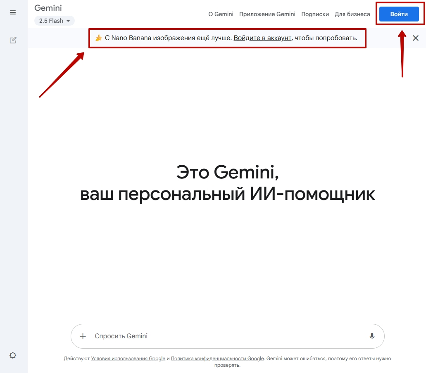The height and width of the screenshot is (373, 426).
Task: Select "Для бизнеса" in the header
Action: [x=352, y=14]
